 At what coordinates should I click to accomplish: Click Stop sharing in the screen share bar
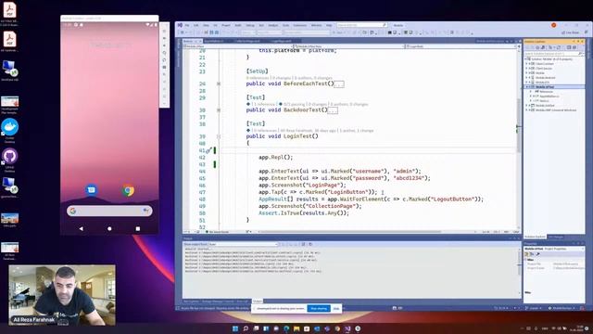point(319,309)
